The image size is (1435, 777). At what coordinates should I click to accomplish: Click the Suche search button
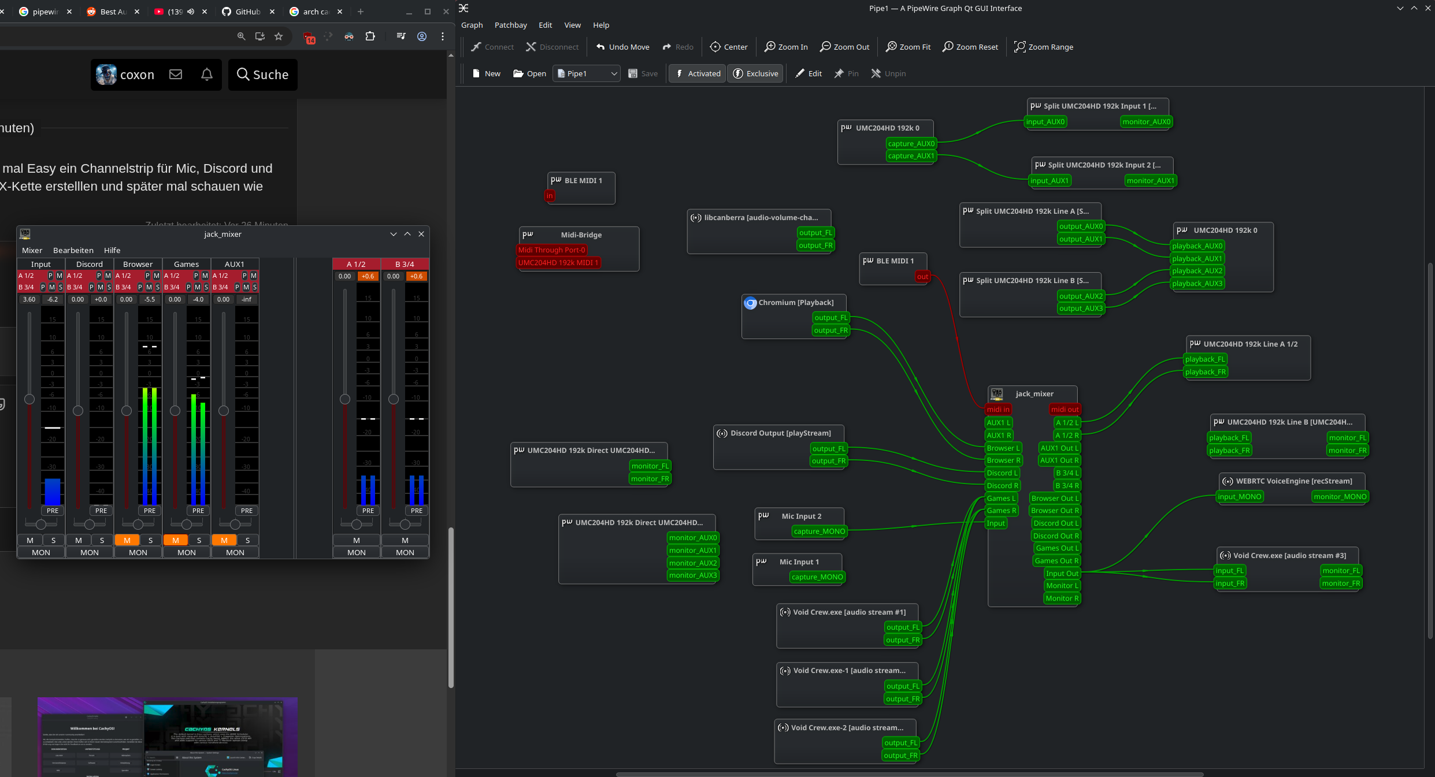coord(263,75)
